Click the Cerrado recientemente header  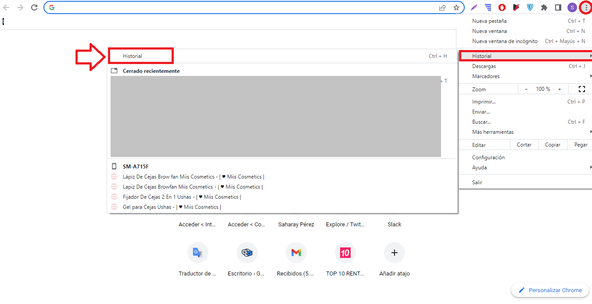point(151,71)
